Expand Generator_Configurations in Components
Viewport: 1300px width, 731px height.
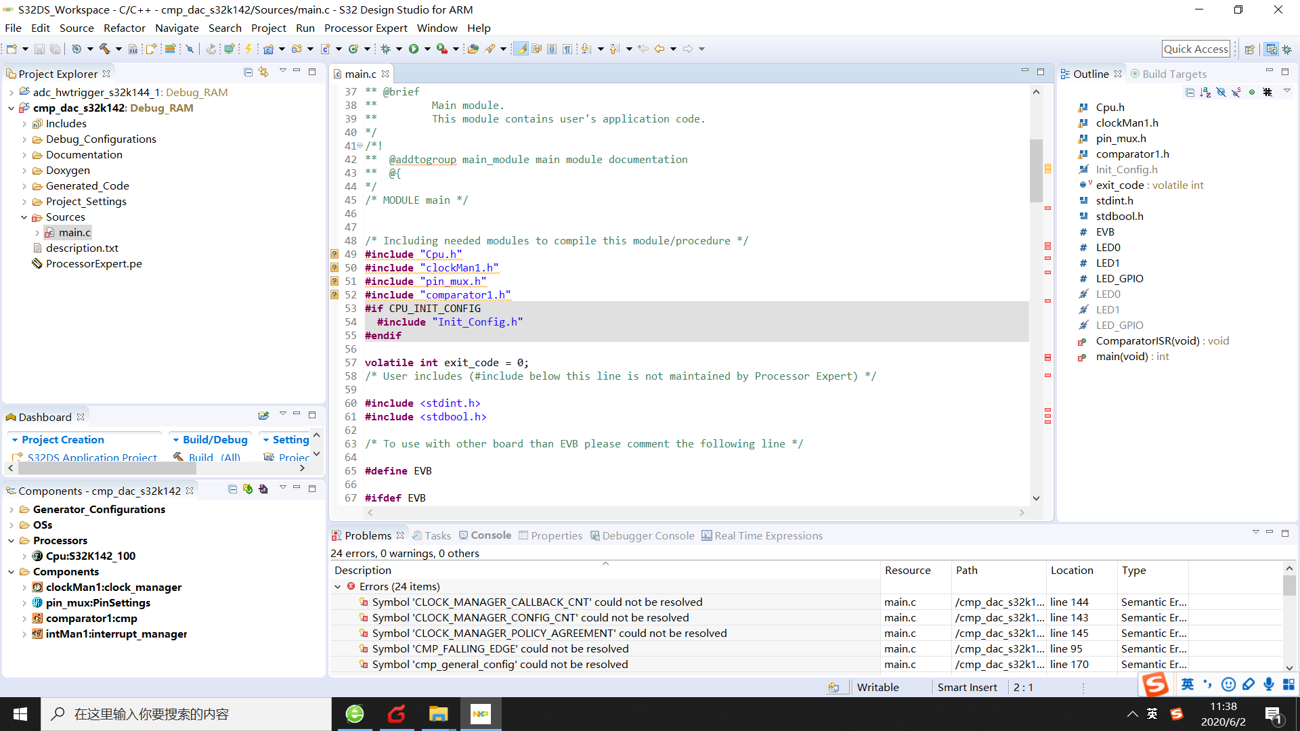coord(12,510)
